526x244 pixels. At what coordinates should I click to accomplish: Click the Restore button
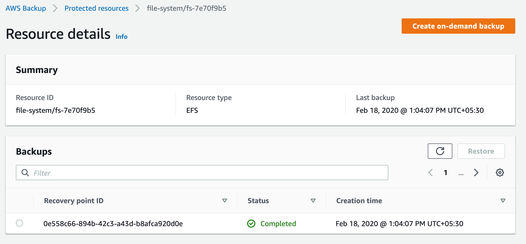click(481, 151)
